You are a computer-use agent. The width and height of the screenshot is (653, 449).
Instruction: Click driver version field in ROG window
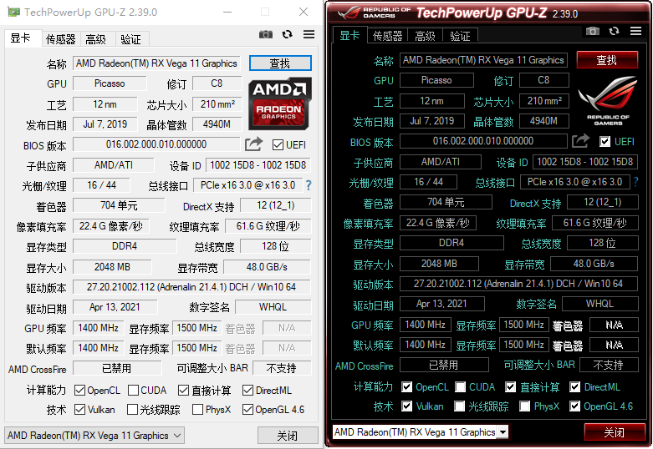pyautogui.click(x=519, y=284)
